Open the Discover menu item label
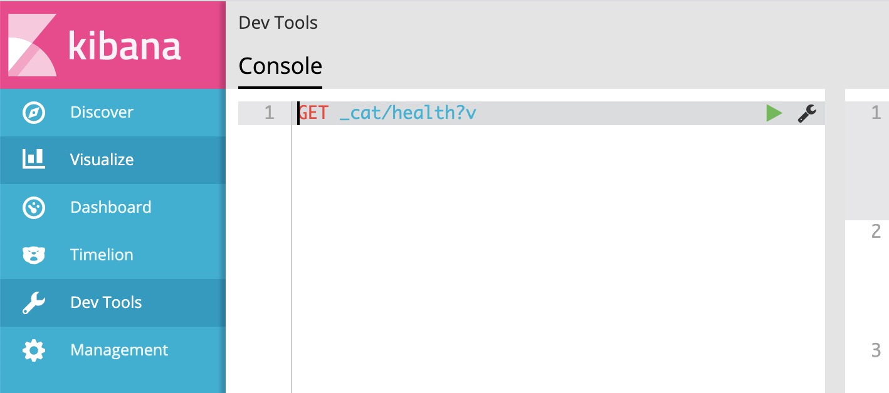889x393 pixels. coord(102,113)
